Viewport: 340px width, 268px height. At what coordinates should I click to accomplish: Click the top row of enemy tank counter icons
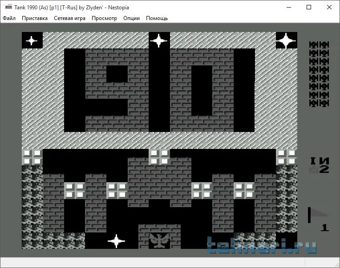coord(319,45)
